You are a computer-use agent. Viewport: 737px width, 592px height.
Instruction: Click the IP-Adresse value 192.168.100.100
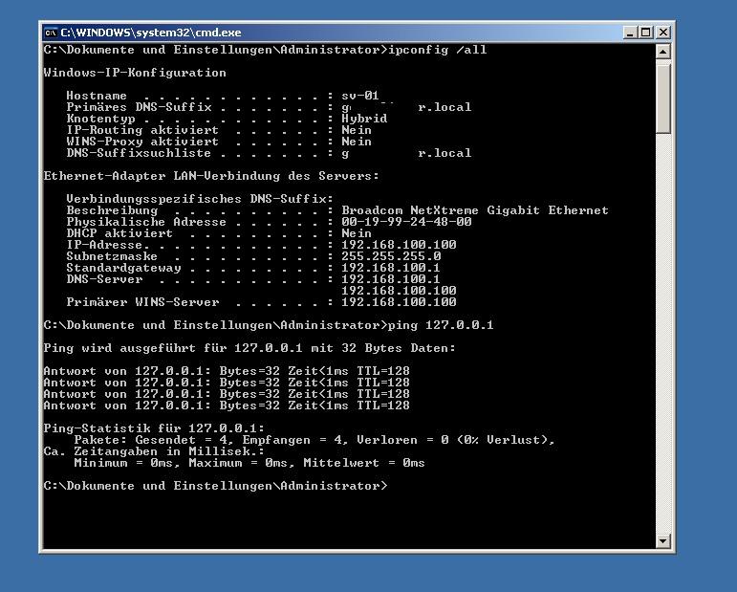point(399,245)
